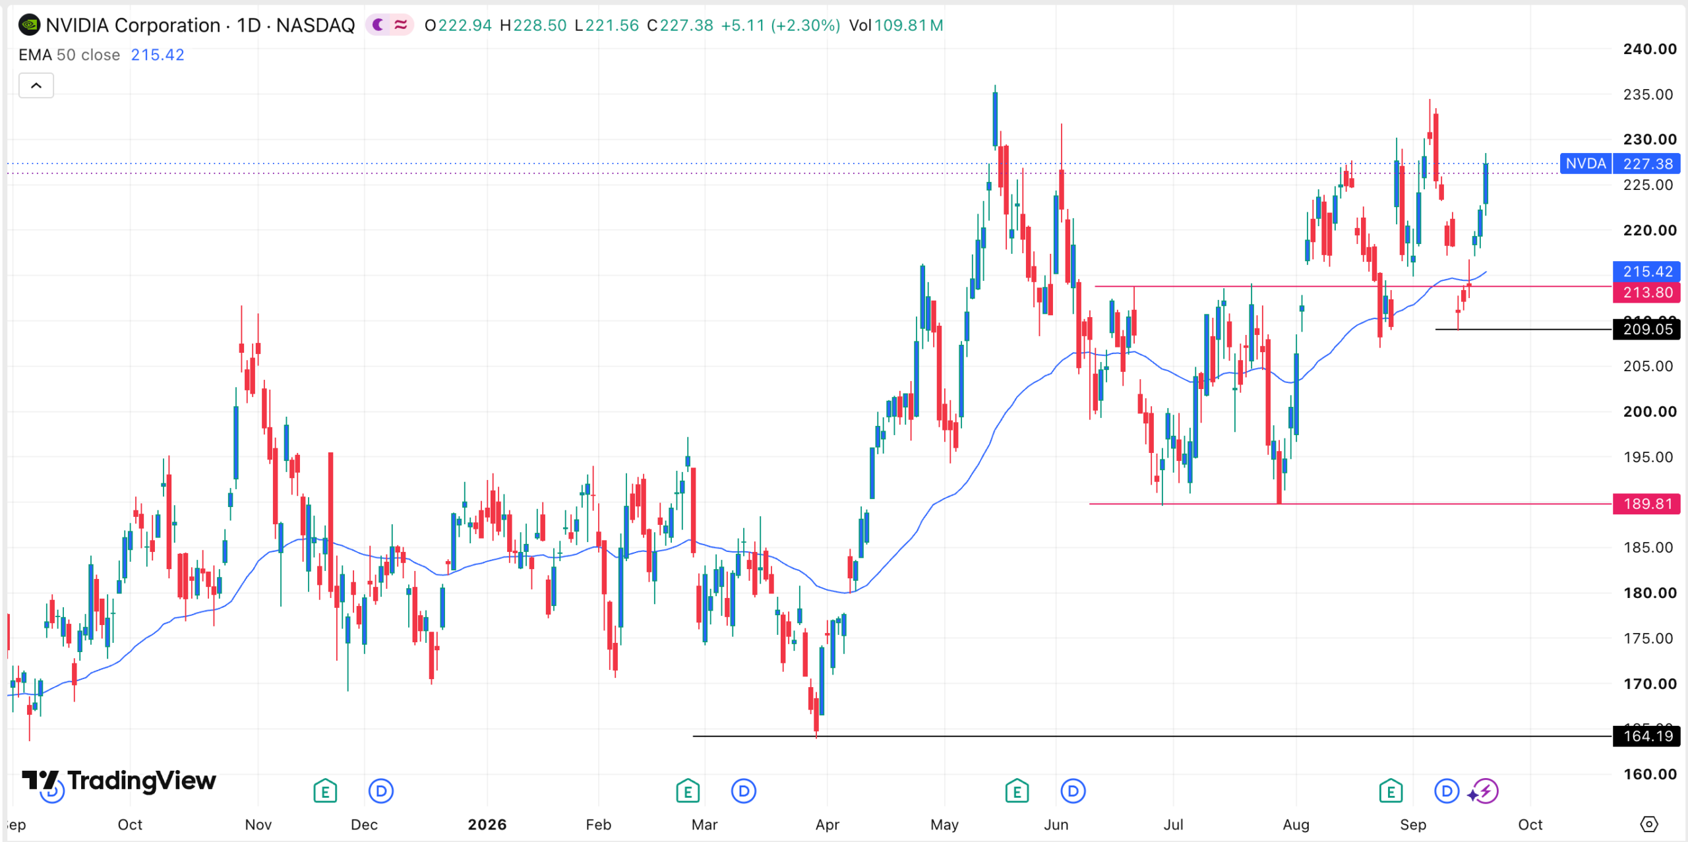The image size is (1688, 842).
Task: Open chart settings hexagon icon
Action: [x=1648, y=824]
